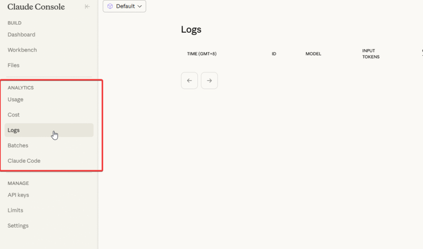Click the ID column header
Image resolution: width=423 pixels, height=249 pixels.
coord(274,54)
